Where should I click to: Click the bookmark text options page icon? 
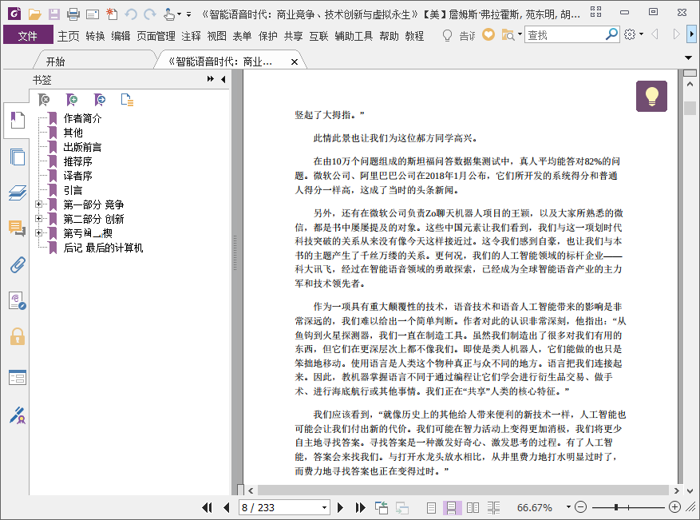(x=127, y=100)
